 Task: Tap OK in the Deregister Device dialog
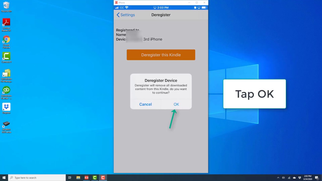[x=176, y=104]
